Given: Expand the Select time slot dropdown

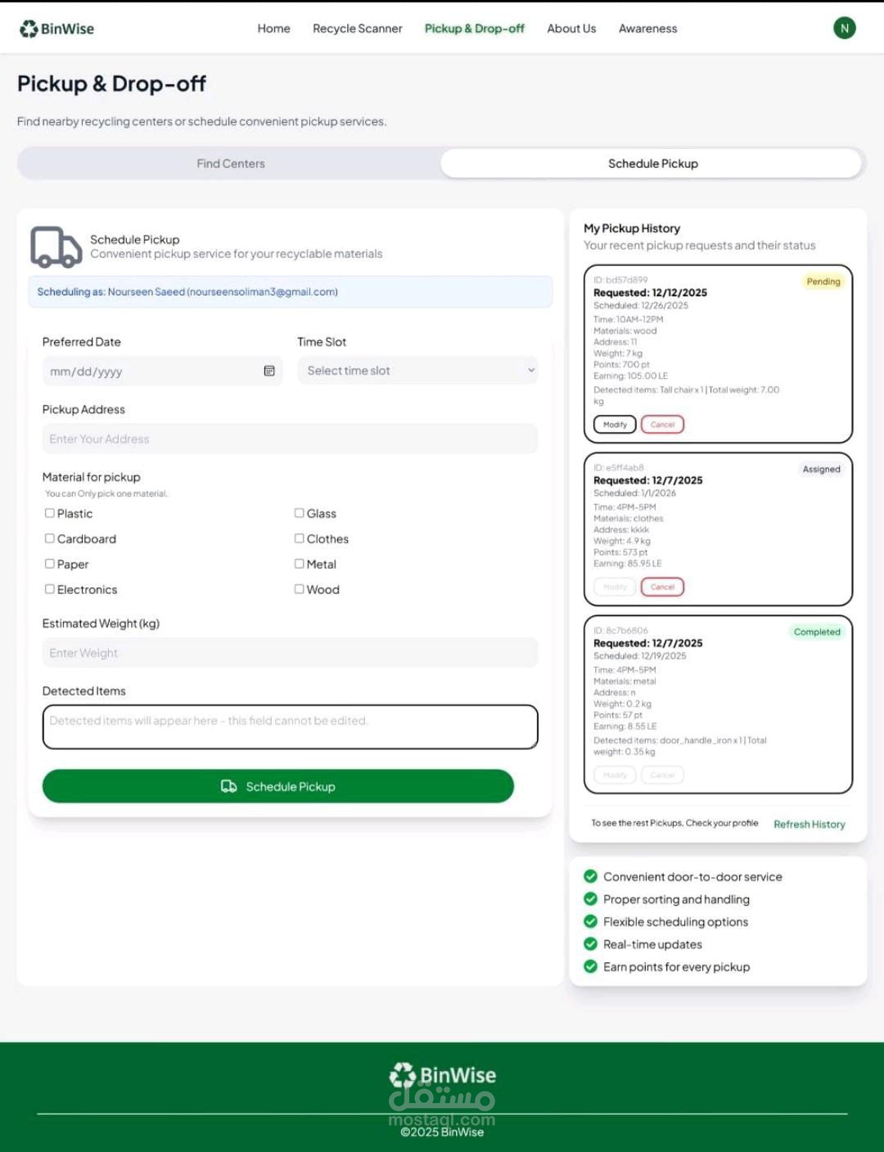Looking at the screenshot, I should 417,371.
